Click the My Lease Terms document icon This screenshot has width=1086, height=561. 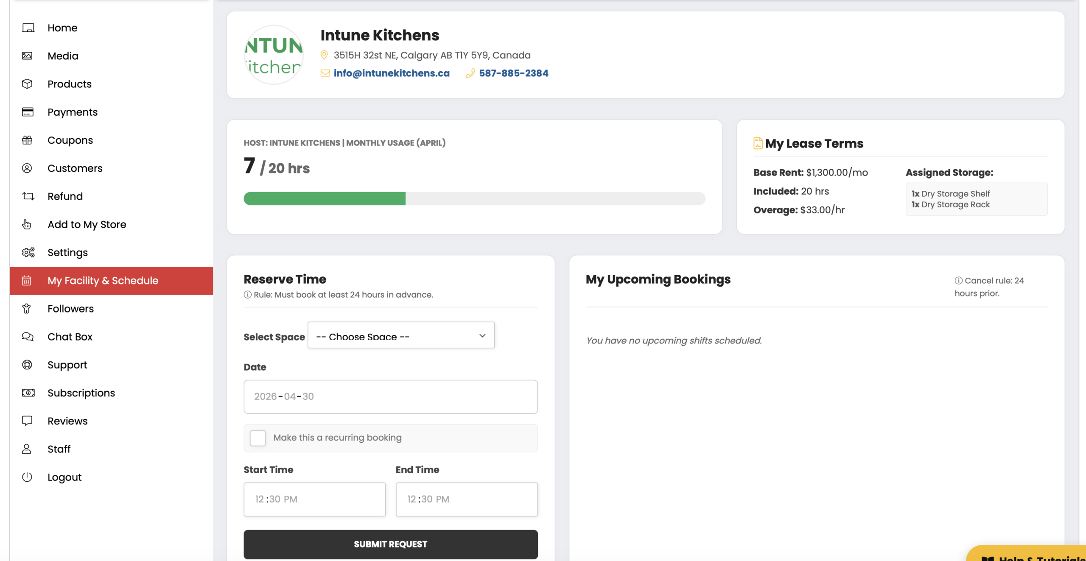coord(758,143)
